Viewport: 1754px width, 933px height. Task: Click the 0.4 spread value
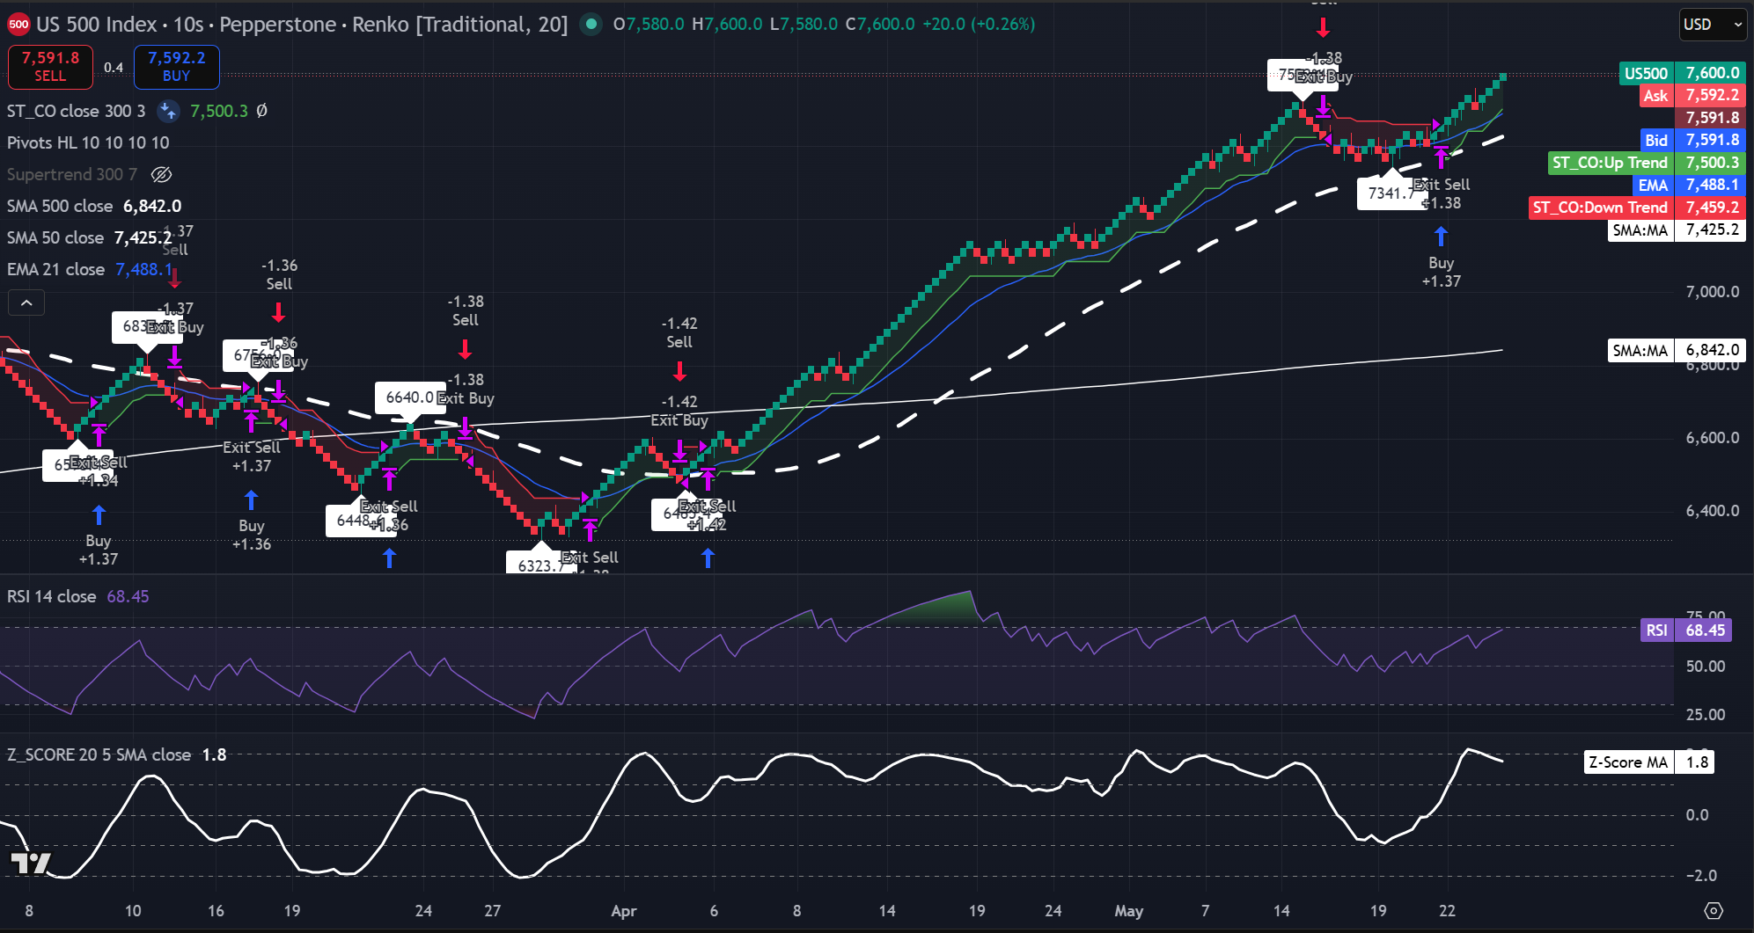click(x=114, y=68)
